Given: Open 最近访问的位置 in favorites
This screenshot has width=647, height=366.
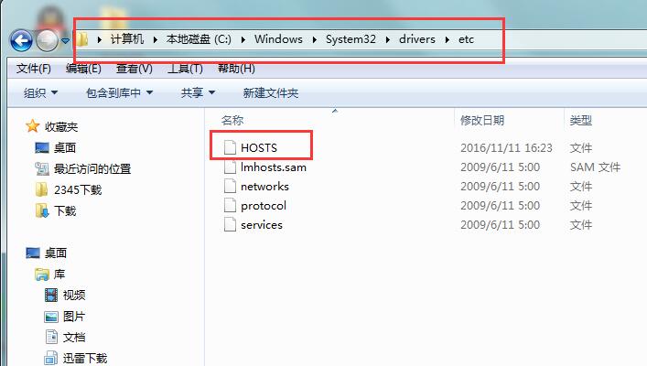Looking at the screenshot, I should [92, 168].
